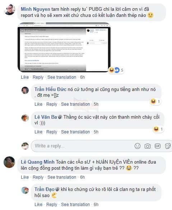
Task: Attach a photo using the camera icon
Action: (x=147, y=146)
